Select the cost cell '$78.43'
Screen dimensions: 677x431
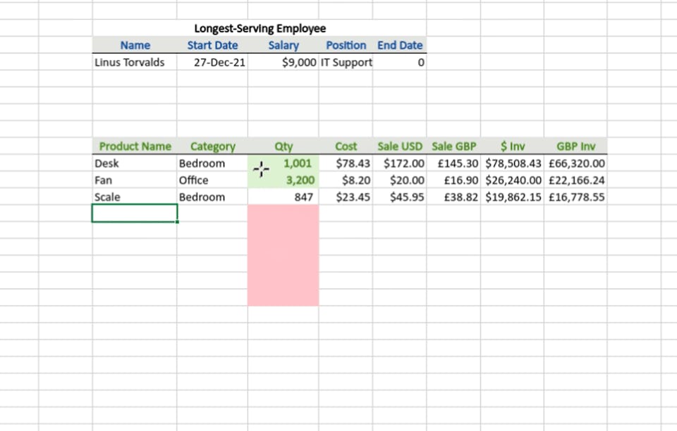point(346,163)
